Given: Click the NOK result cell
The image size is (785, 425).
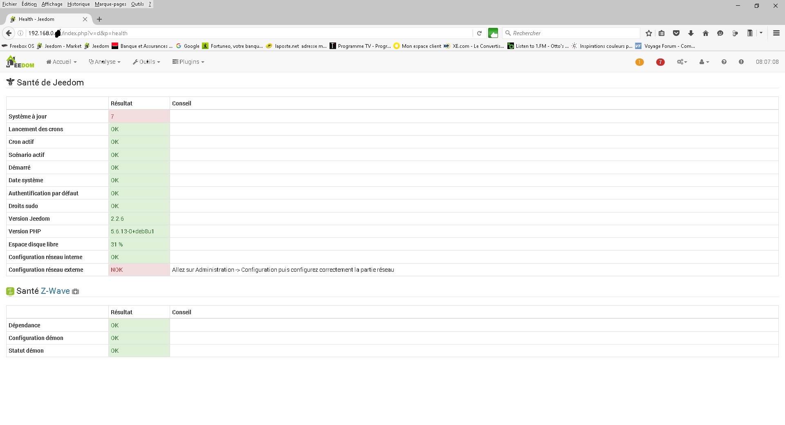Looking at the screenshot, I should tap(139, 270).
